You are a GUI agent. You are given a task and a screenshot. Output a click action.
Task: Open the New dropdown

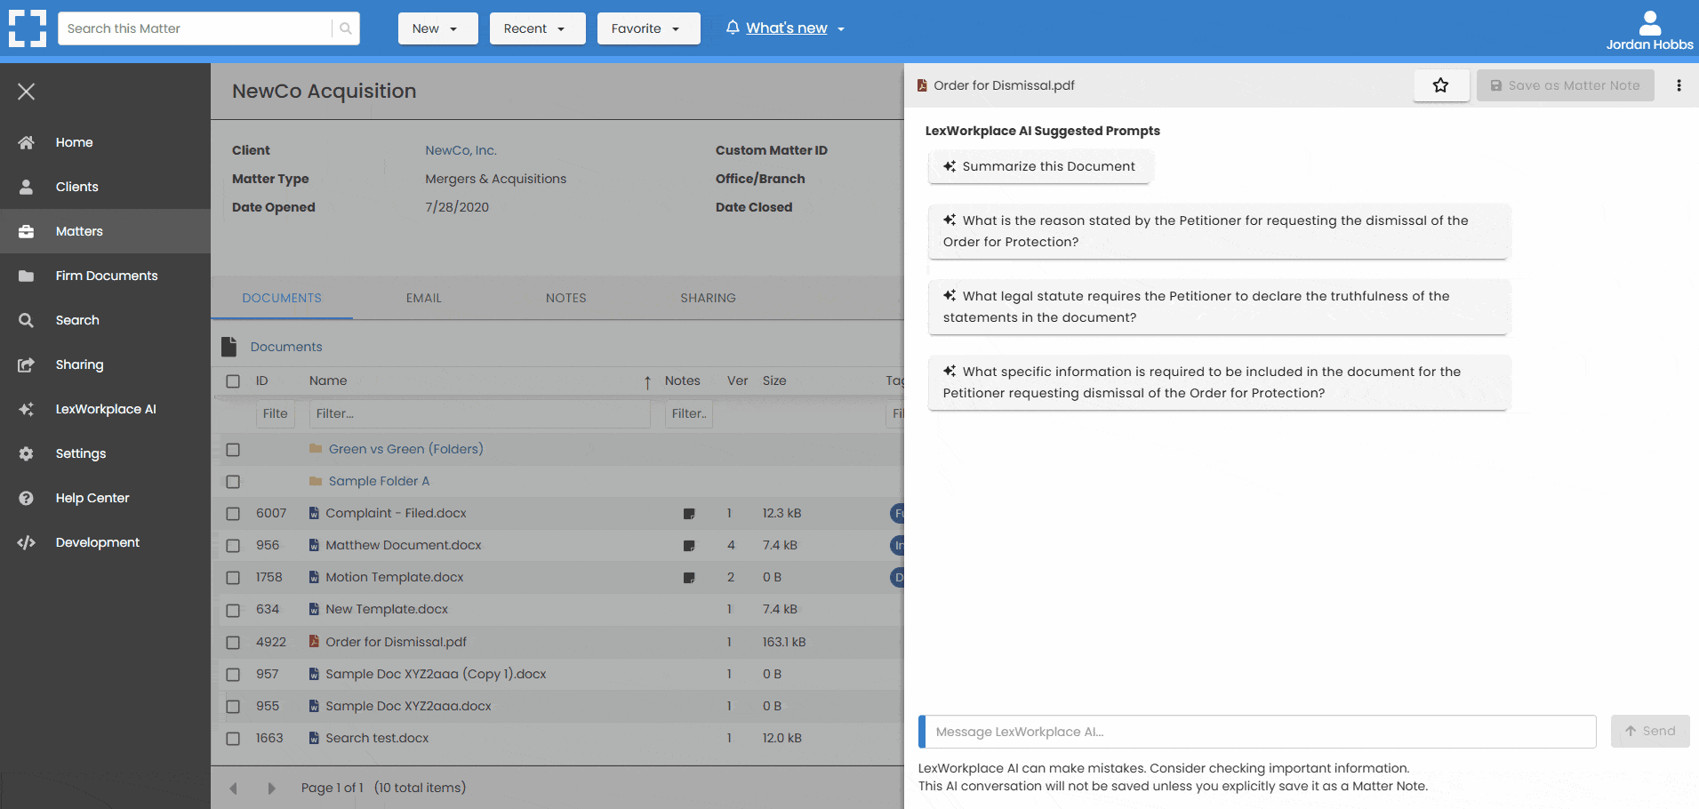(437, 28)
